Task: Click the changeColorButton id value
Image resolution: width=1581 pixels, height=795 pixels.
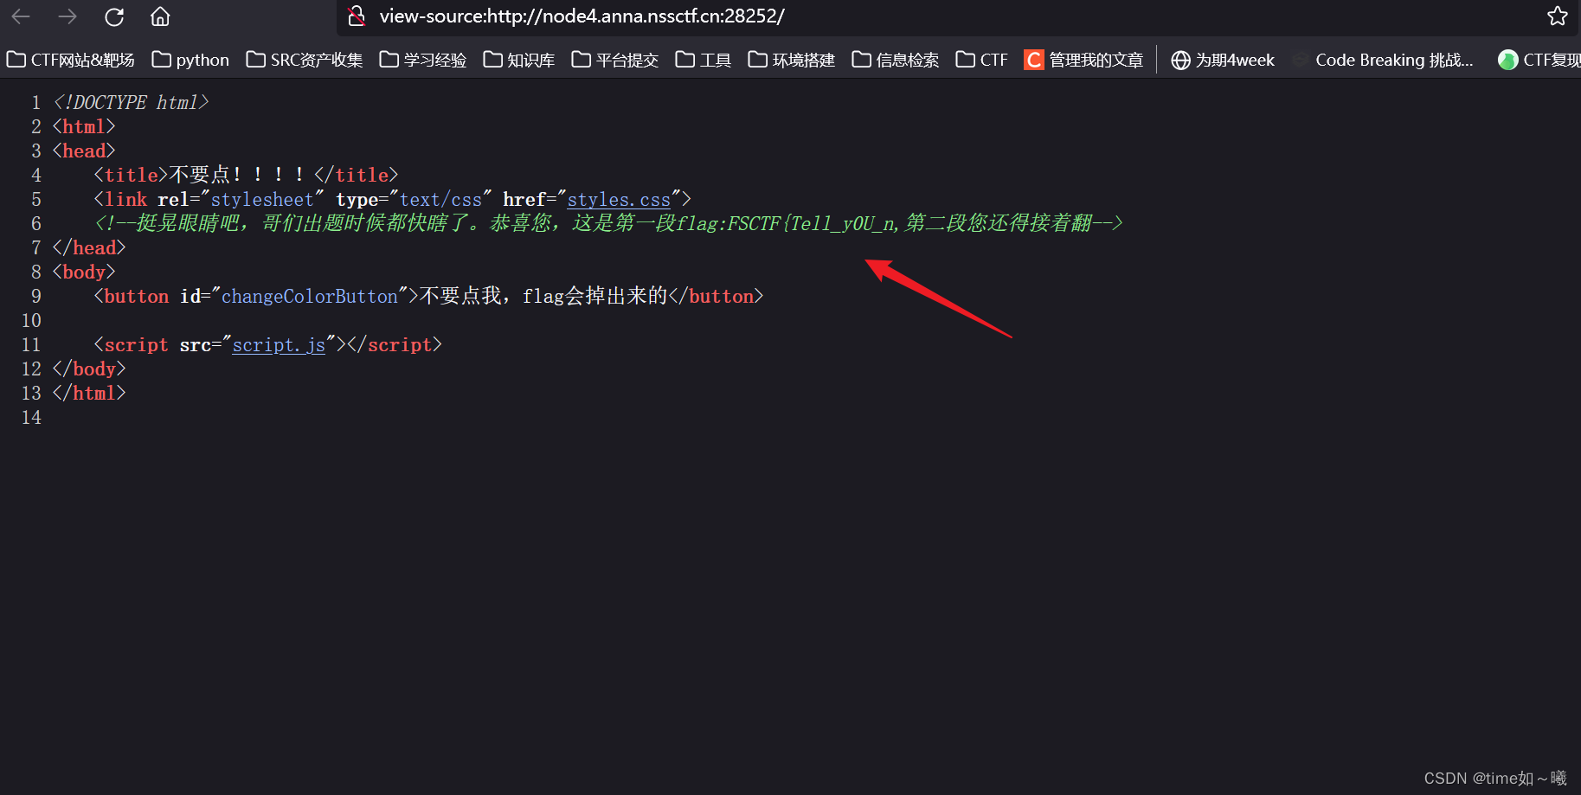Action: coord(310,297)
